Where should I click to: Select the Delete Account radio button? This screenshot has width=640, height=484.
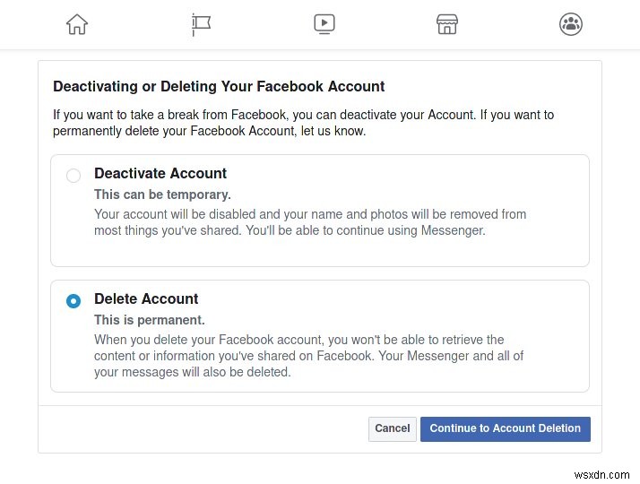[x=74, y=301]
